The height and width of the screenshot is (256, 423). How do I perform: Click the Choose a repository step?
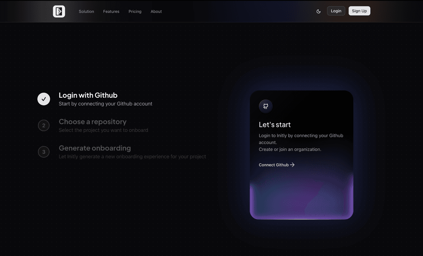coord(92,122)
